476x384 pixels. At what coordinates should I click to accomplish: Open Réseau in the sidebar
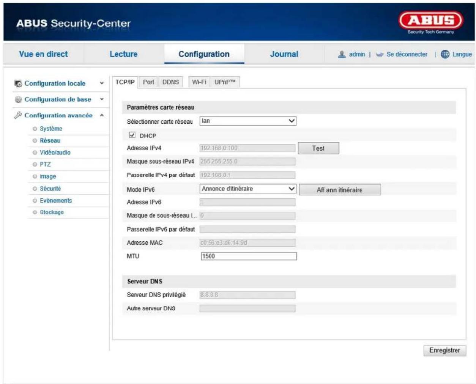50,140
